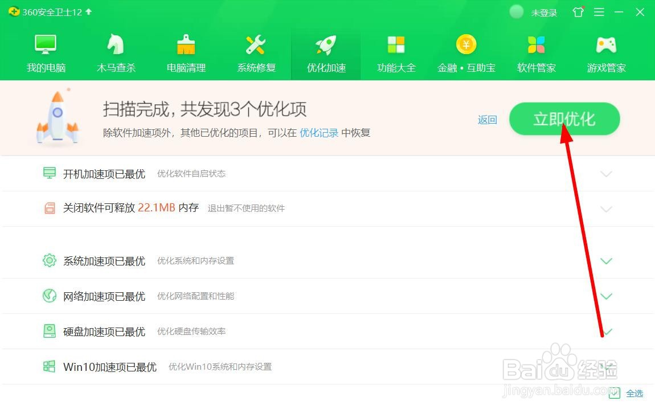
Task: Click the 全选 label
Action: coord(634,394)
